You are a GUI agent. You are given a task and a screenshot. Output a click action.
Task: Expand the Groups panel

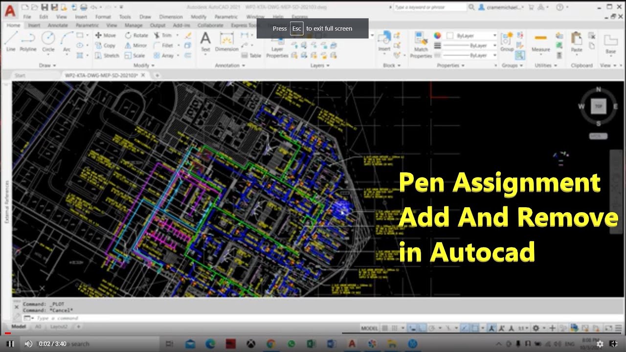coord(512,65)
